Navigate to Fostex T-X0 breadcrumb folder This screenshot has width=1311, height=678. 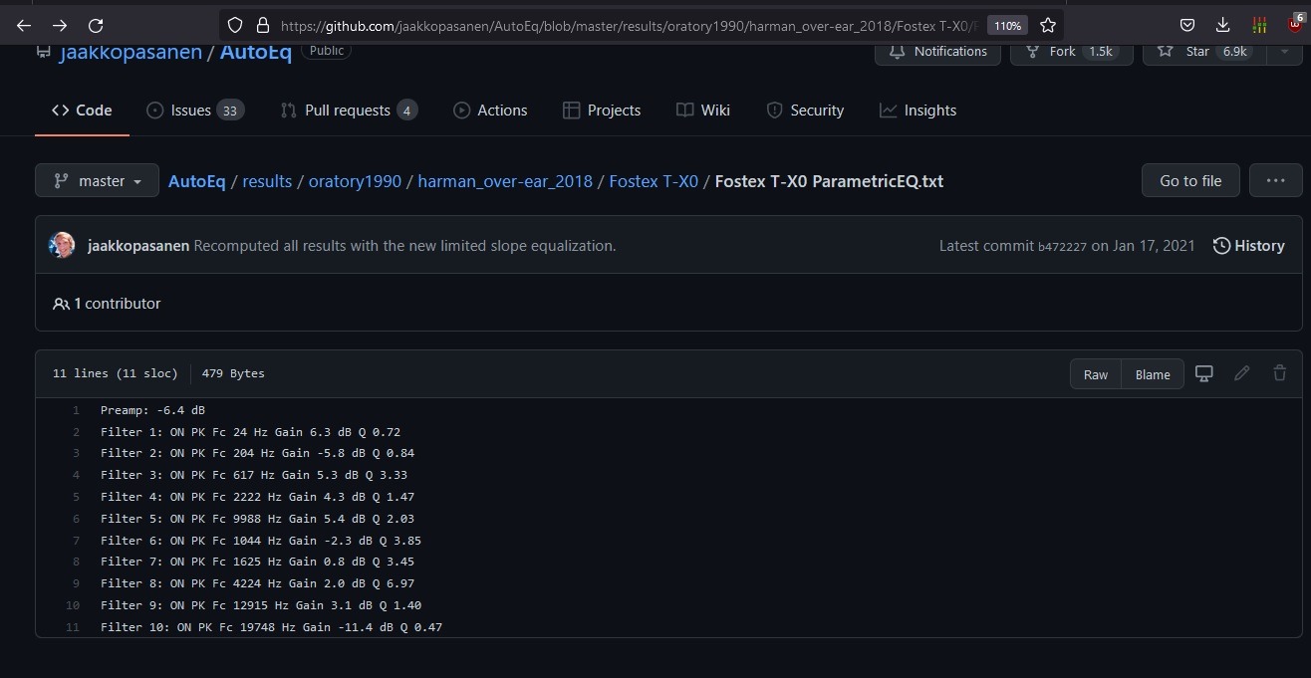coord(654,181)
